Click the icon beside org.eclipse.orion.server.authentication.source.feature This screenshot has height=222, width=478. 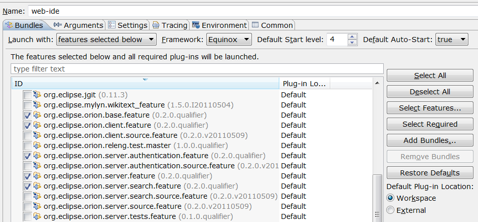(37, 166)
